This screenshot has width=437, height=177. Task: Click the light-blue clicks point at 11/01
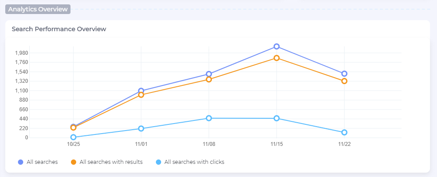[141, 128]
